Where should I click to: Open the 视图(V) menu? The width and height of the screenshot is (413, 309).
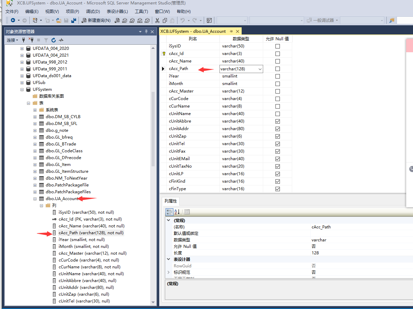click(52, 11)
